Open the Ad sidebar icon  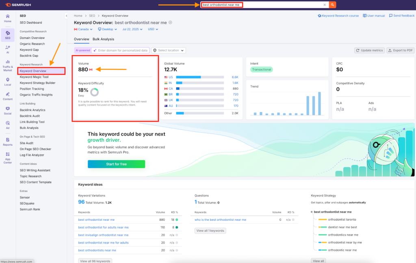coord(8,125)
